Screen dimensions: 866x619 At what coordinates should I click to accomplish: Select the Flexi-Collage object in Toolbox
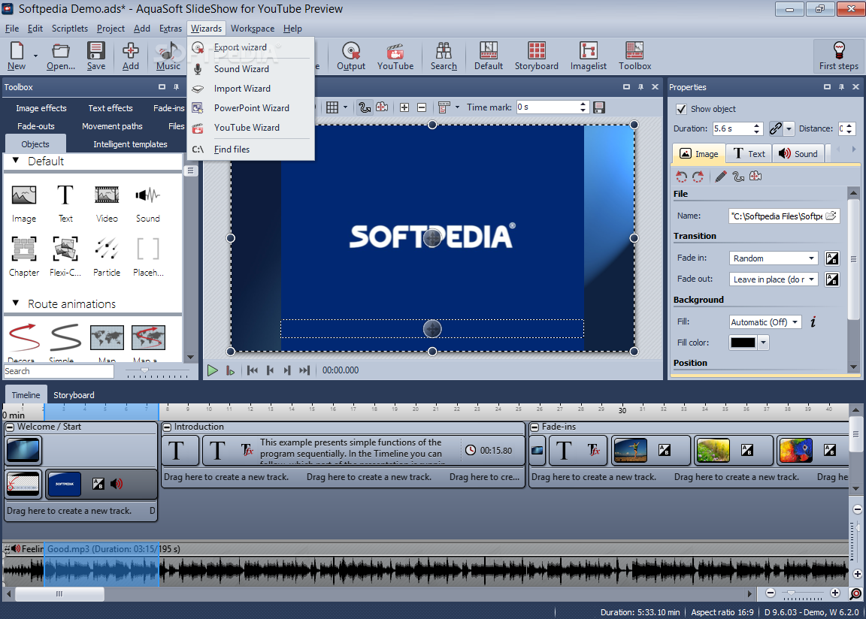(65, 256)
